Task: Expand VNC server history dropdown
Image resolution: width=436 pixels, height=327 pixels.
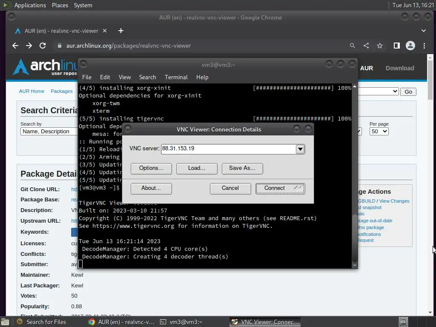Action: pyautogui.click(x=300, y=149)
